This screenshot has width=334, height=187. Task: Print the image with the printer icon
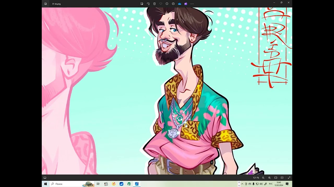click(x=173, y=4)
